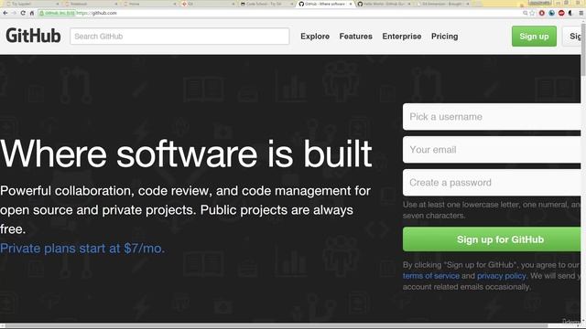This screenshot has height=329, width=586.
Task: Click the zoom magnifier icon in address bar
Action: click(525, 13)
